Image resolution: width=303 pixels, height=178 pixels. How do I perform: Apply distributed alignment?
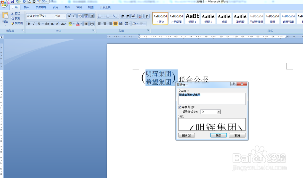[121, 24]
